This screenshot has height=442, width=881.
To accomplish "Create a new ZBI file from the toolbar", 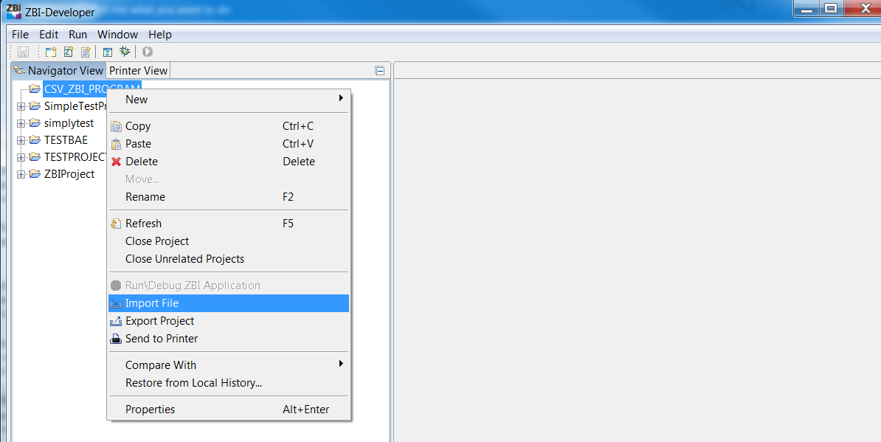I will tap(68, 52).
